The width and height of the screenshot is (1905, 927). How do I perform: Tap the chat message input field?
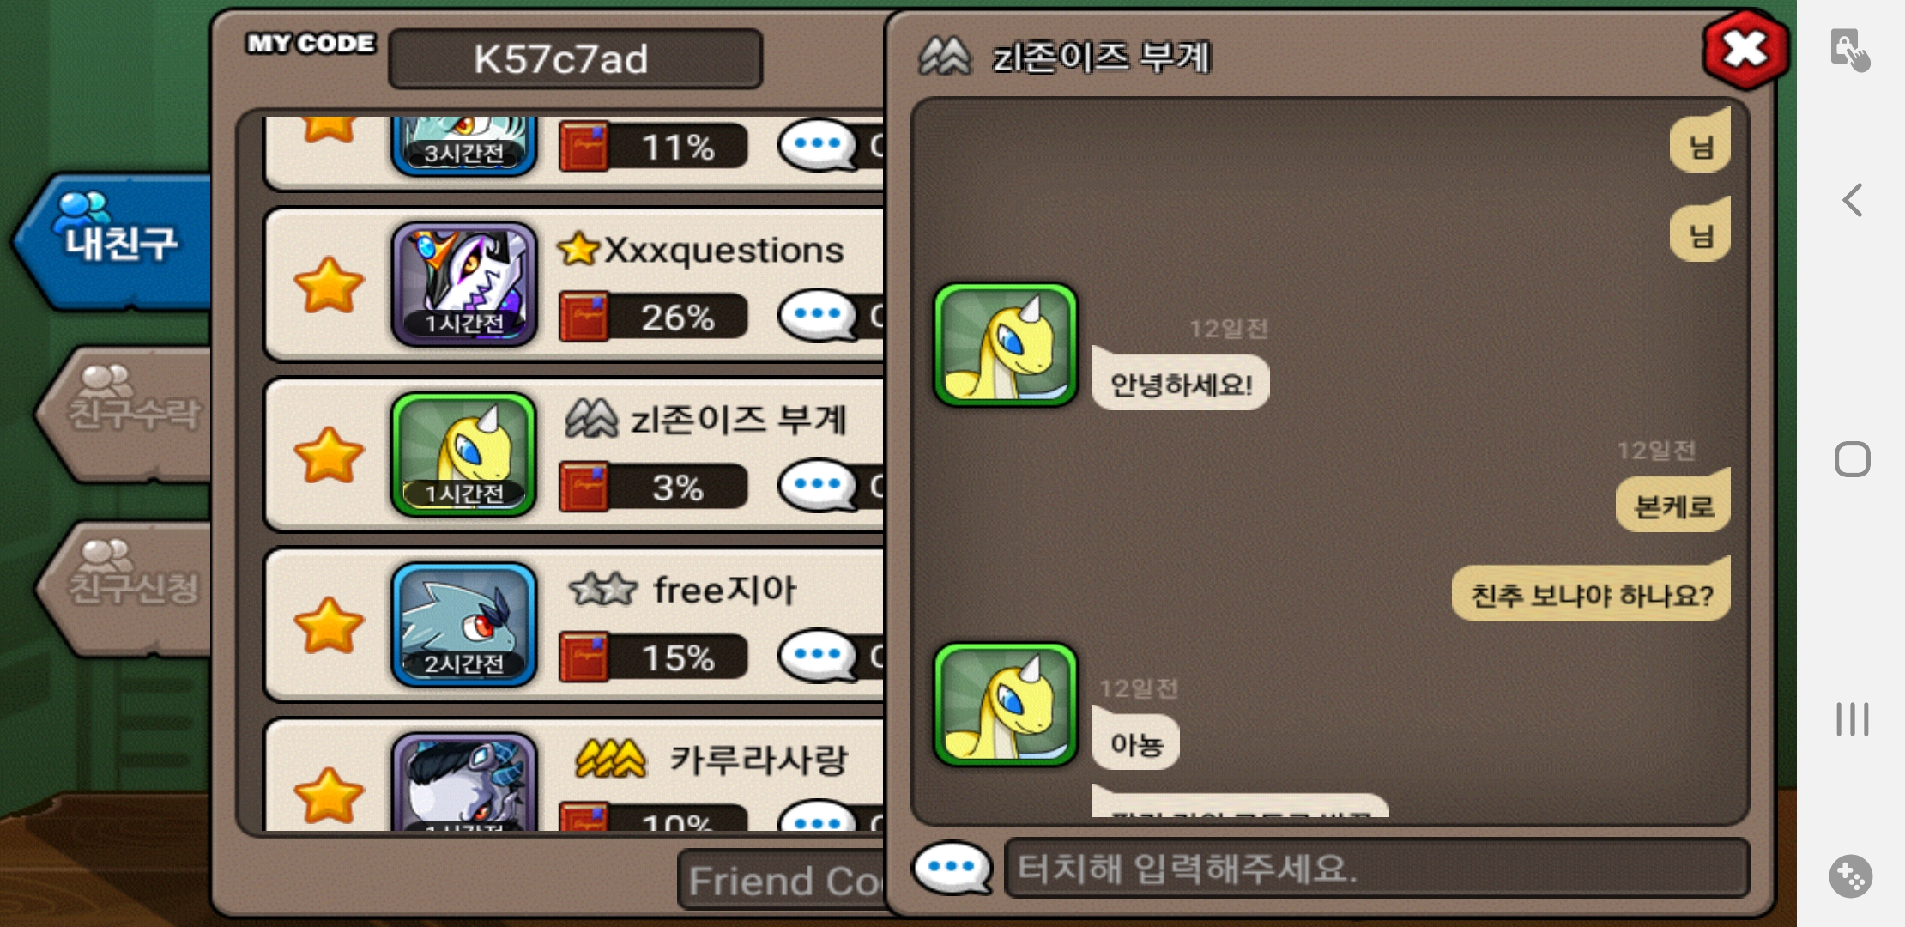click(1377, 869)
